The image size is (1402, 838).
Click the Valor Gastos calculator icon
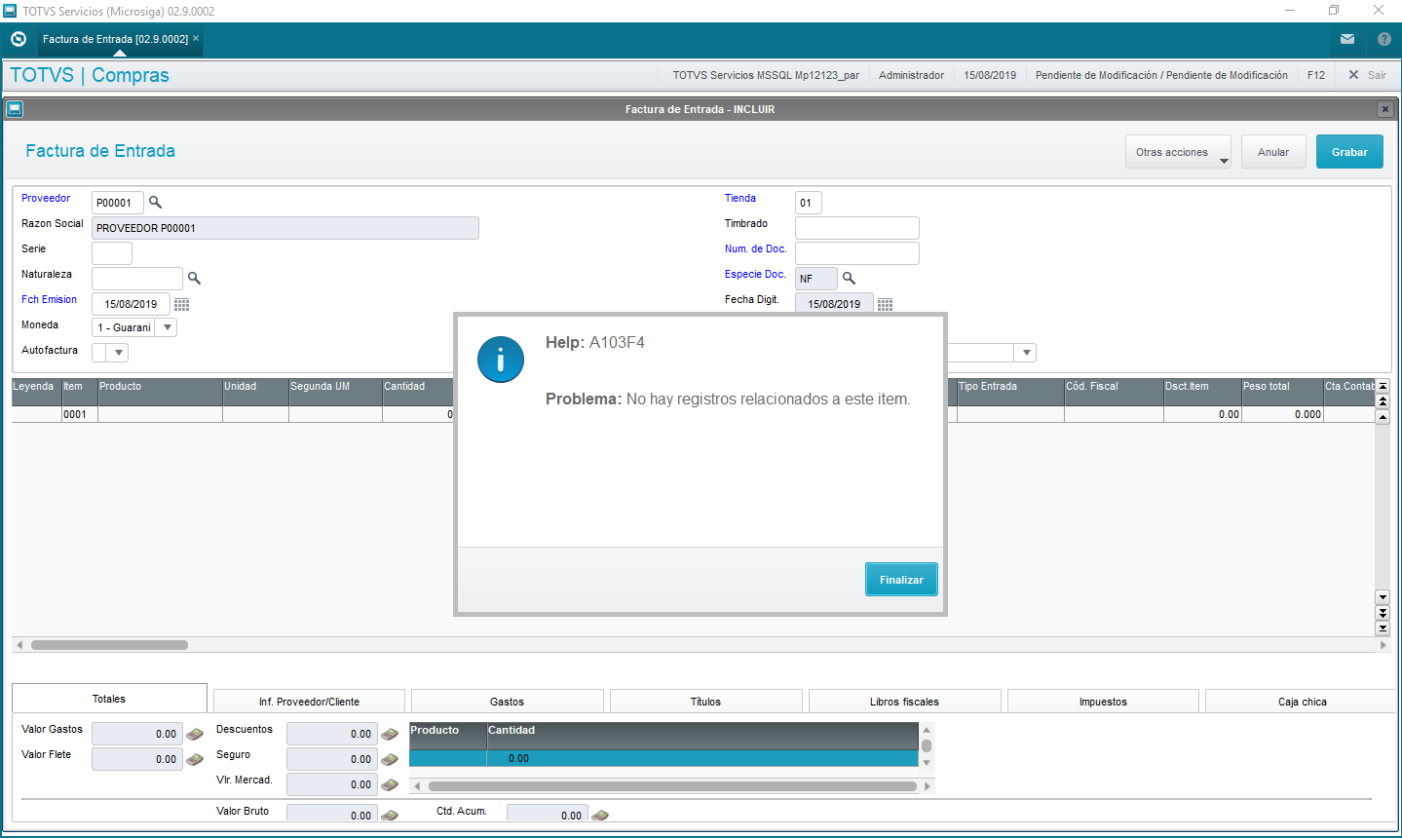pos(195,734)
